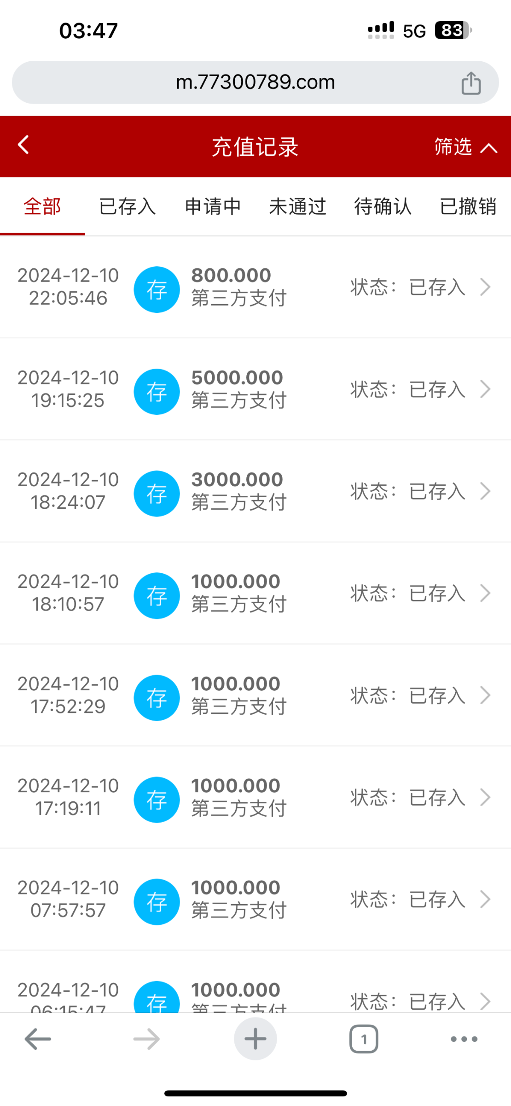Switch to the 已存入 tab

128,206
